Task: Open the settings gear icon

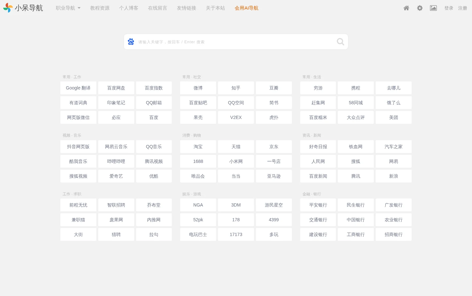Action: pos(420,8)
